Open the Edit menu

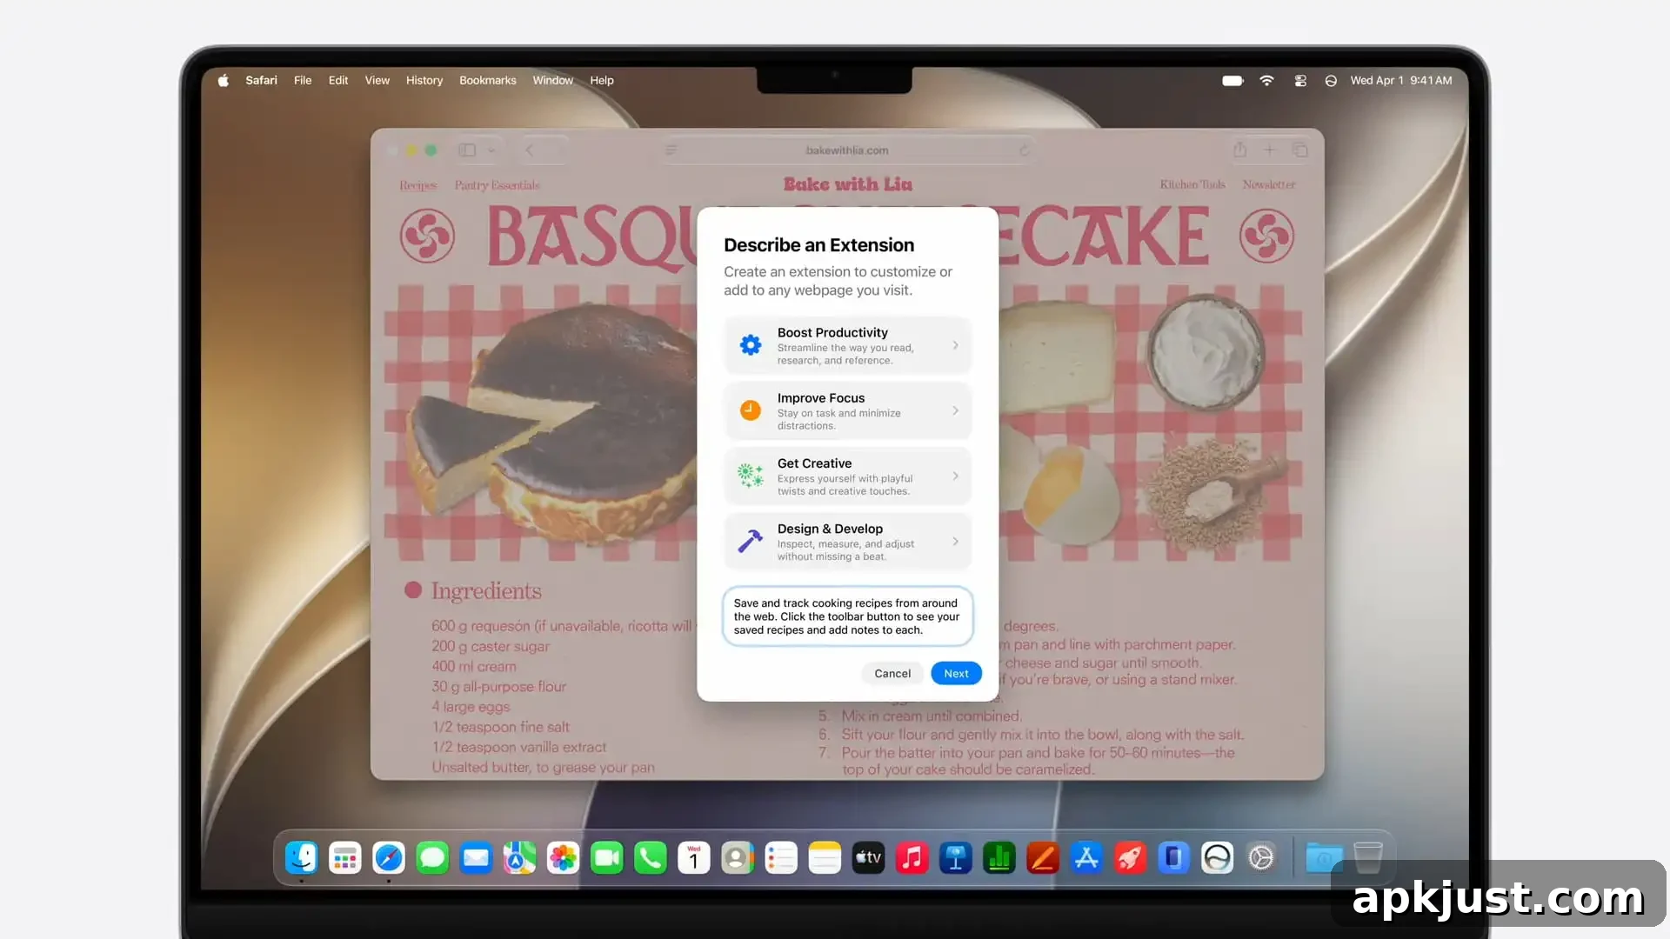[x=338, y=80]
